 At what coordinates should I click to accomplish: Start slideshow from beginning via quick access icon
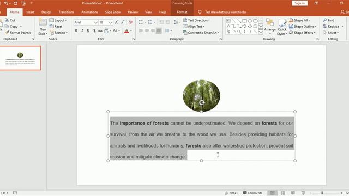[23, 3]
